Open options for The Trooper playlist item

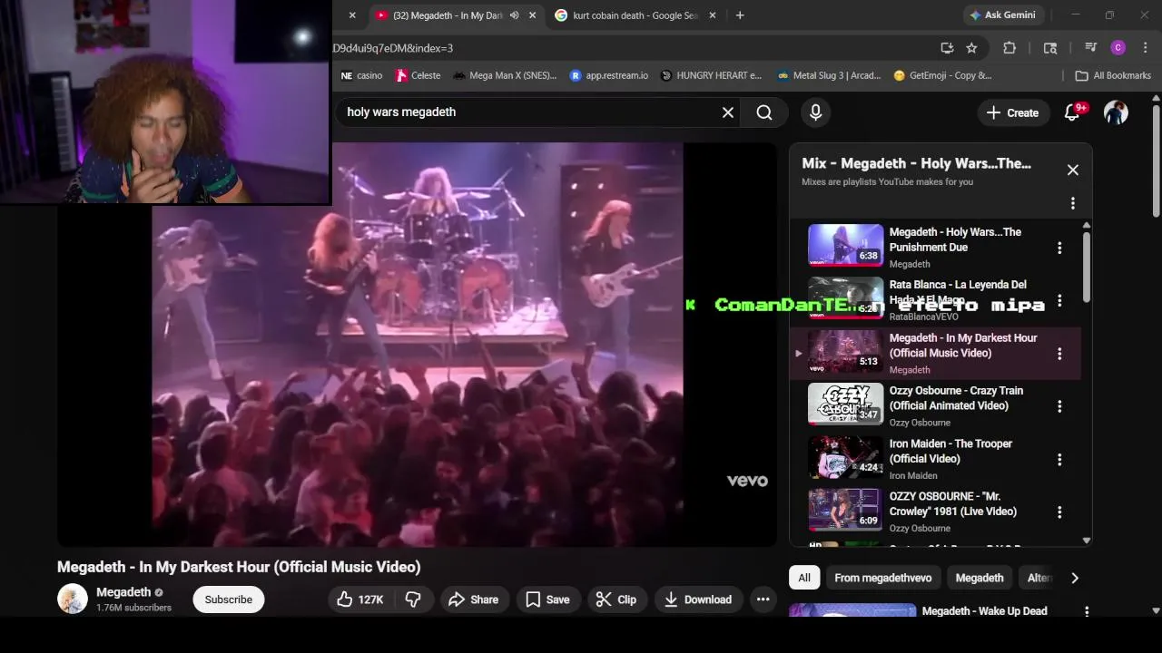1059,459
